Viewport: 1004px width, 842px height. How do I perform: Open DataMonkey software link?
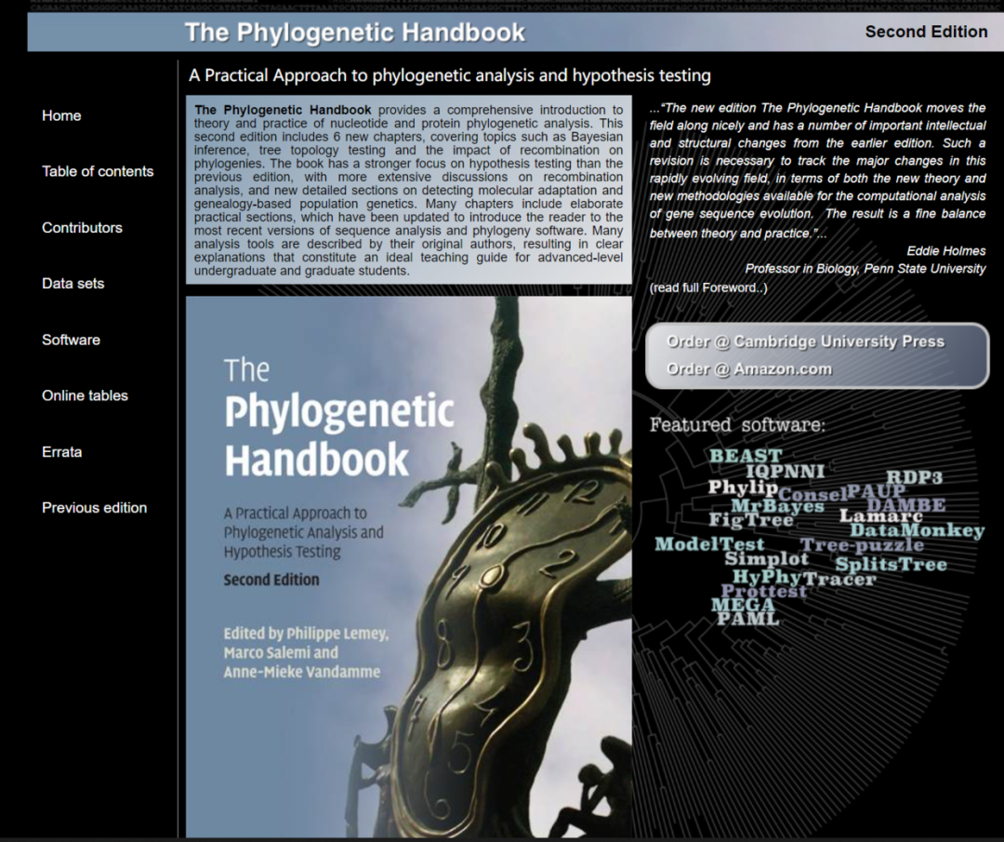(917, 530)
